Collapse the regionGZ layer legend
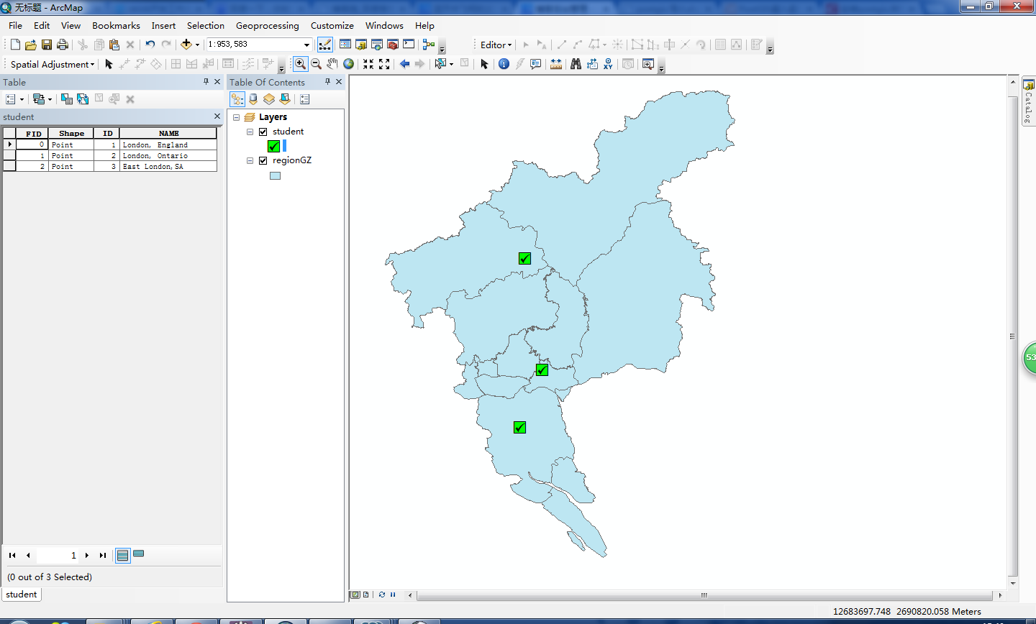 (x=250, y=160)
